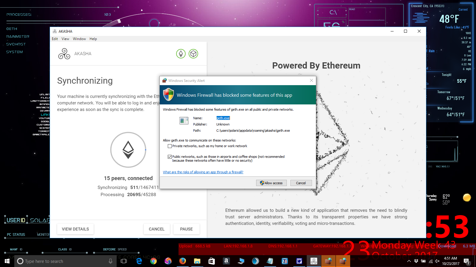Launch Firefox from taskbar

pyautogui.click(x=183, y=261)
